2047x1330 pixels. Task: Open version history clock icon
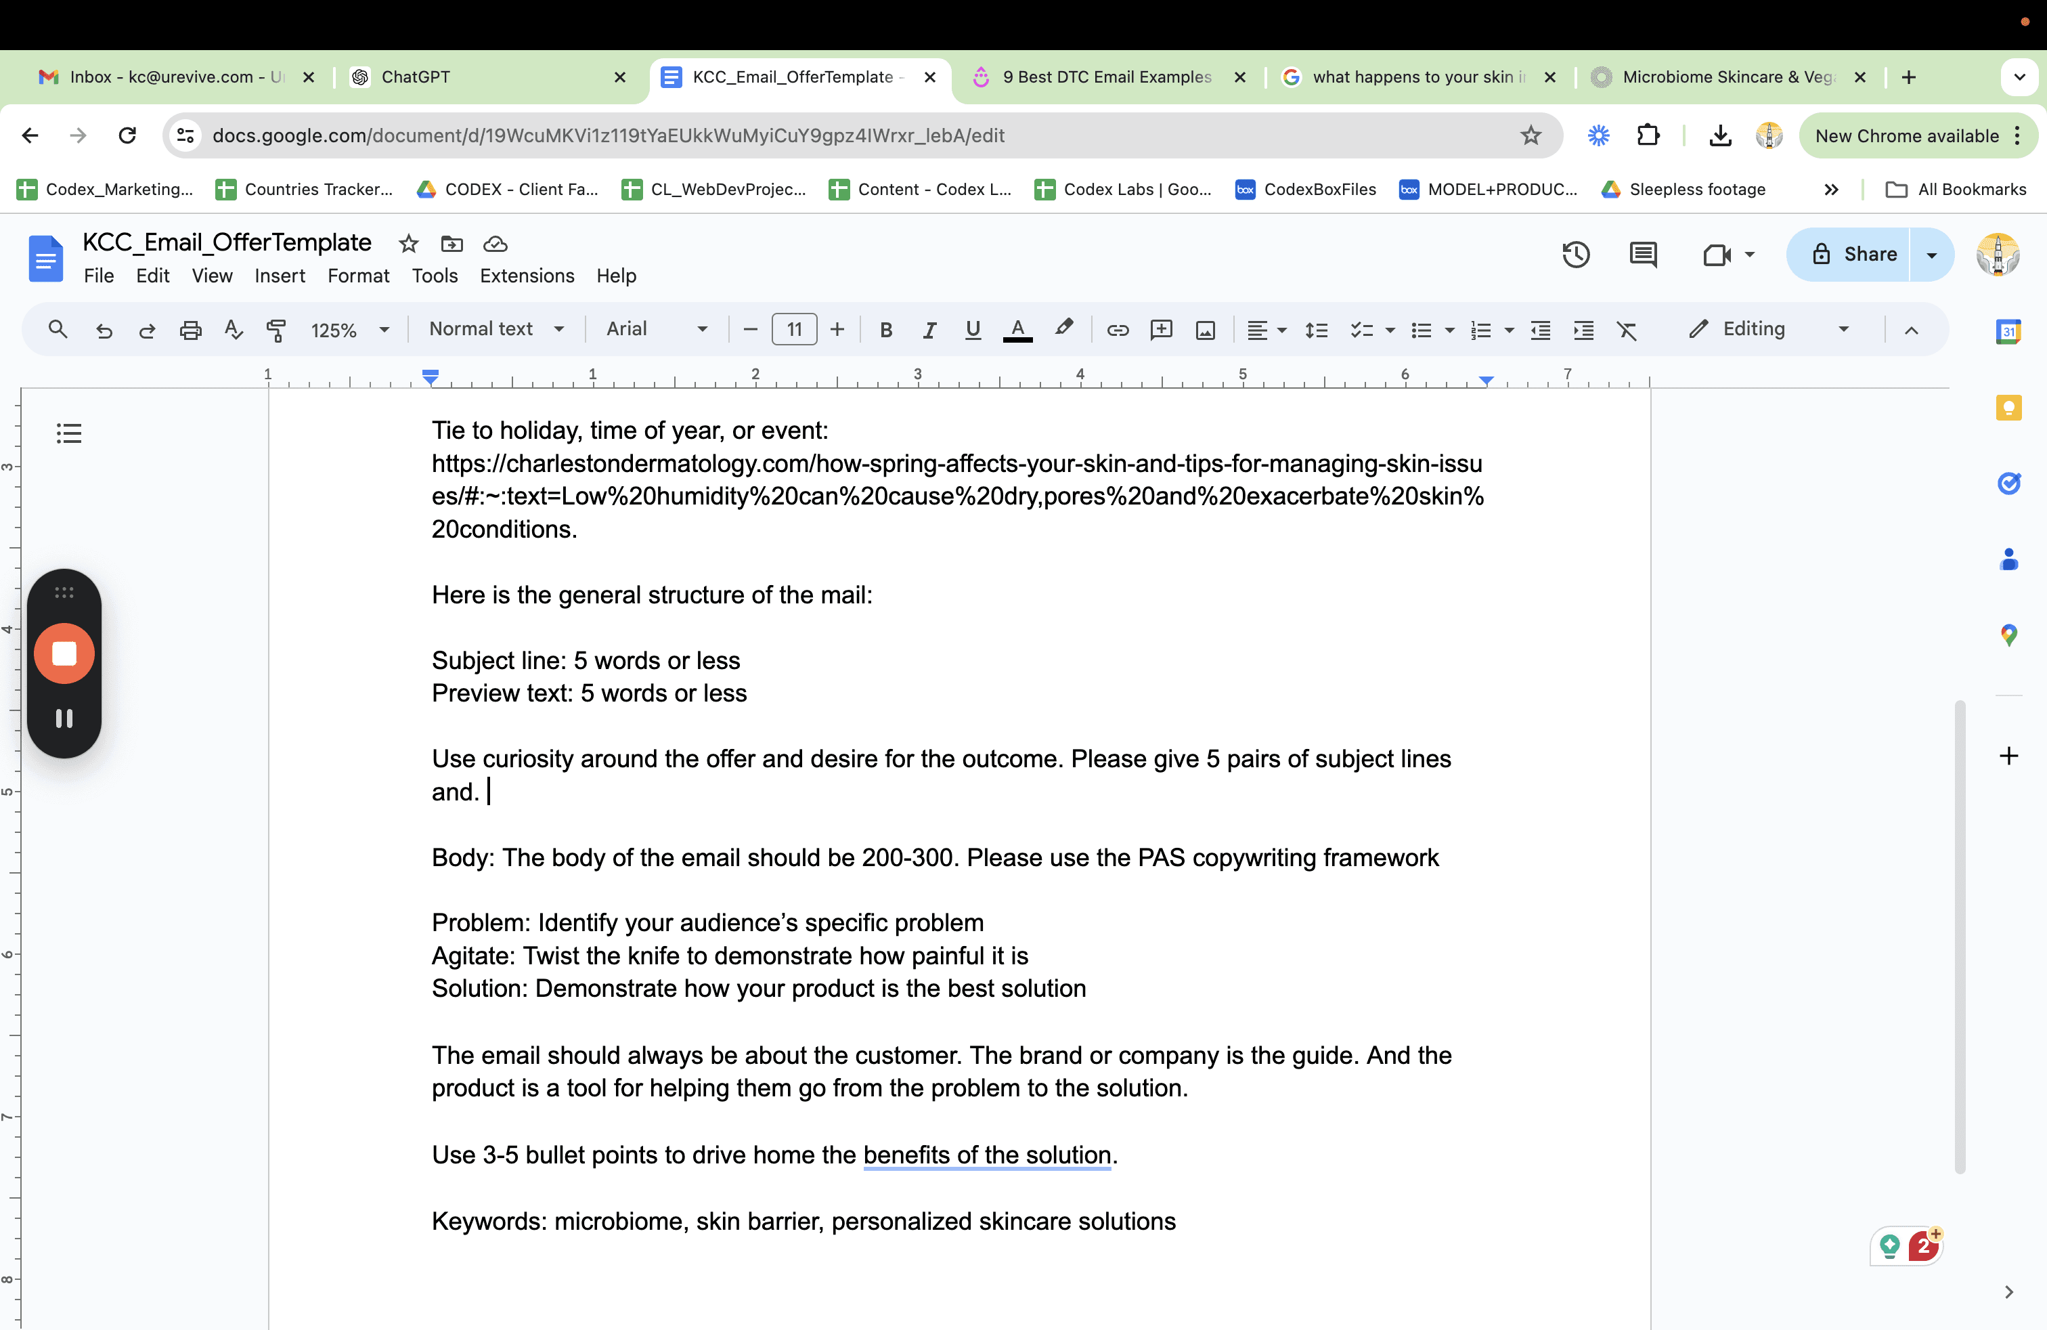point(1576,255)
